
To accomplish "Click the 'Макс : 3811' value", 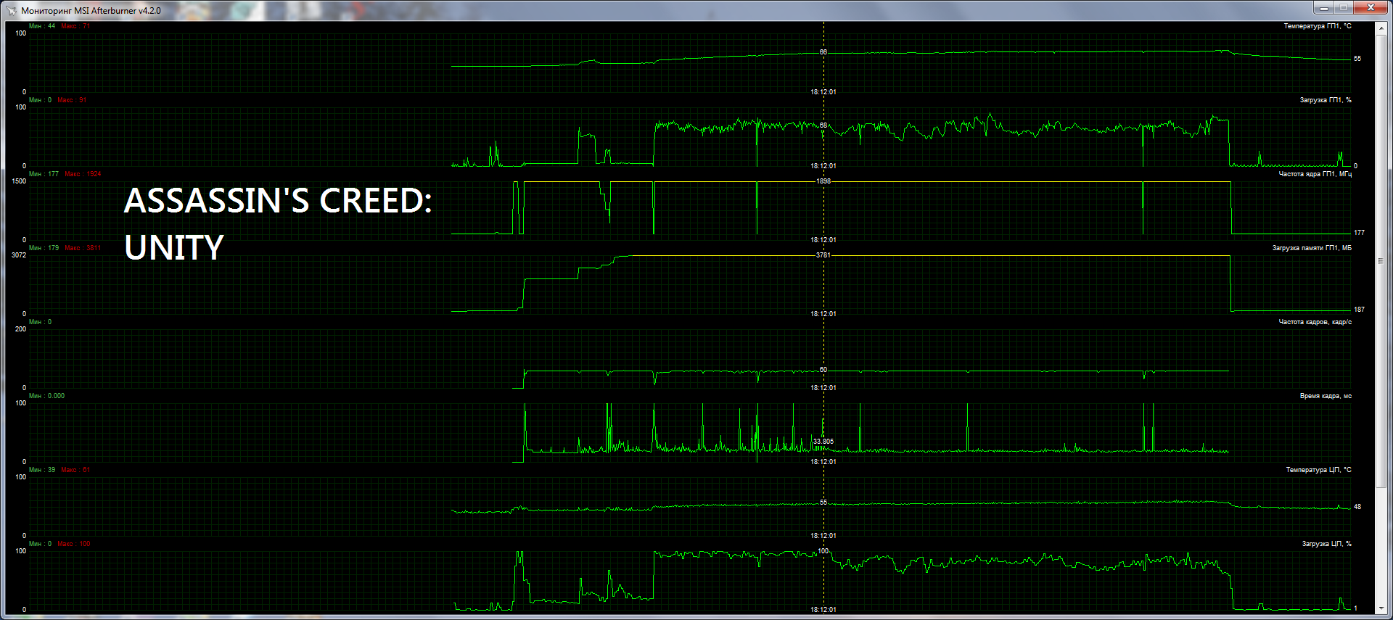I will click(x=83, y=248).
